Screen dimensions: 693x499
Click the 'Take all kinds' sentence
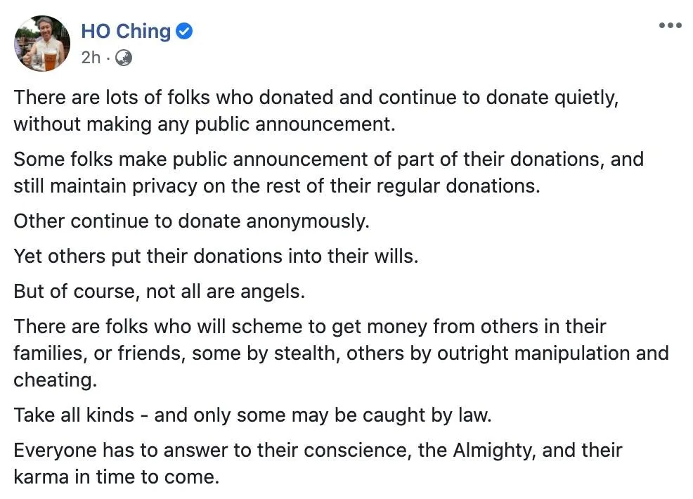point(252,415)
